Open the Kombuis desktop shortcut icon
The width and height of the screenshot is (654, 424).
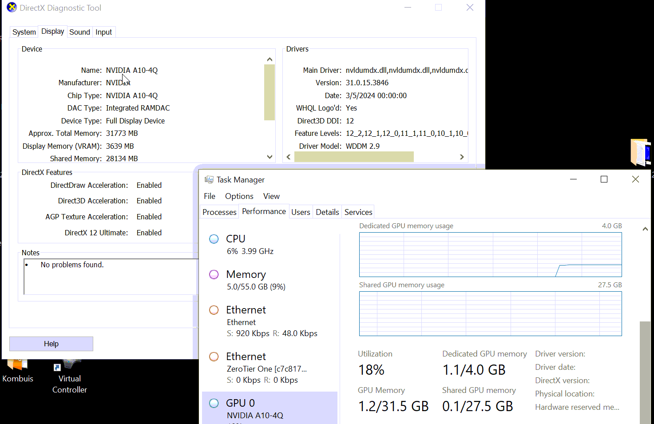coord(18,364)
